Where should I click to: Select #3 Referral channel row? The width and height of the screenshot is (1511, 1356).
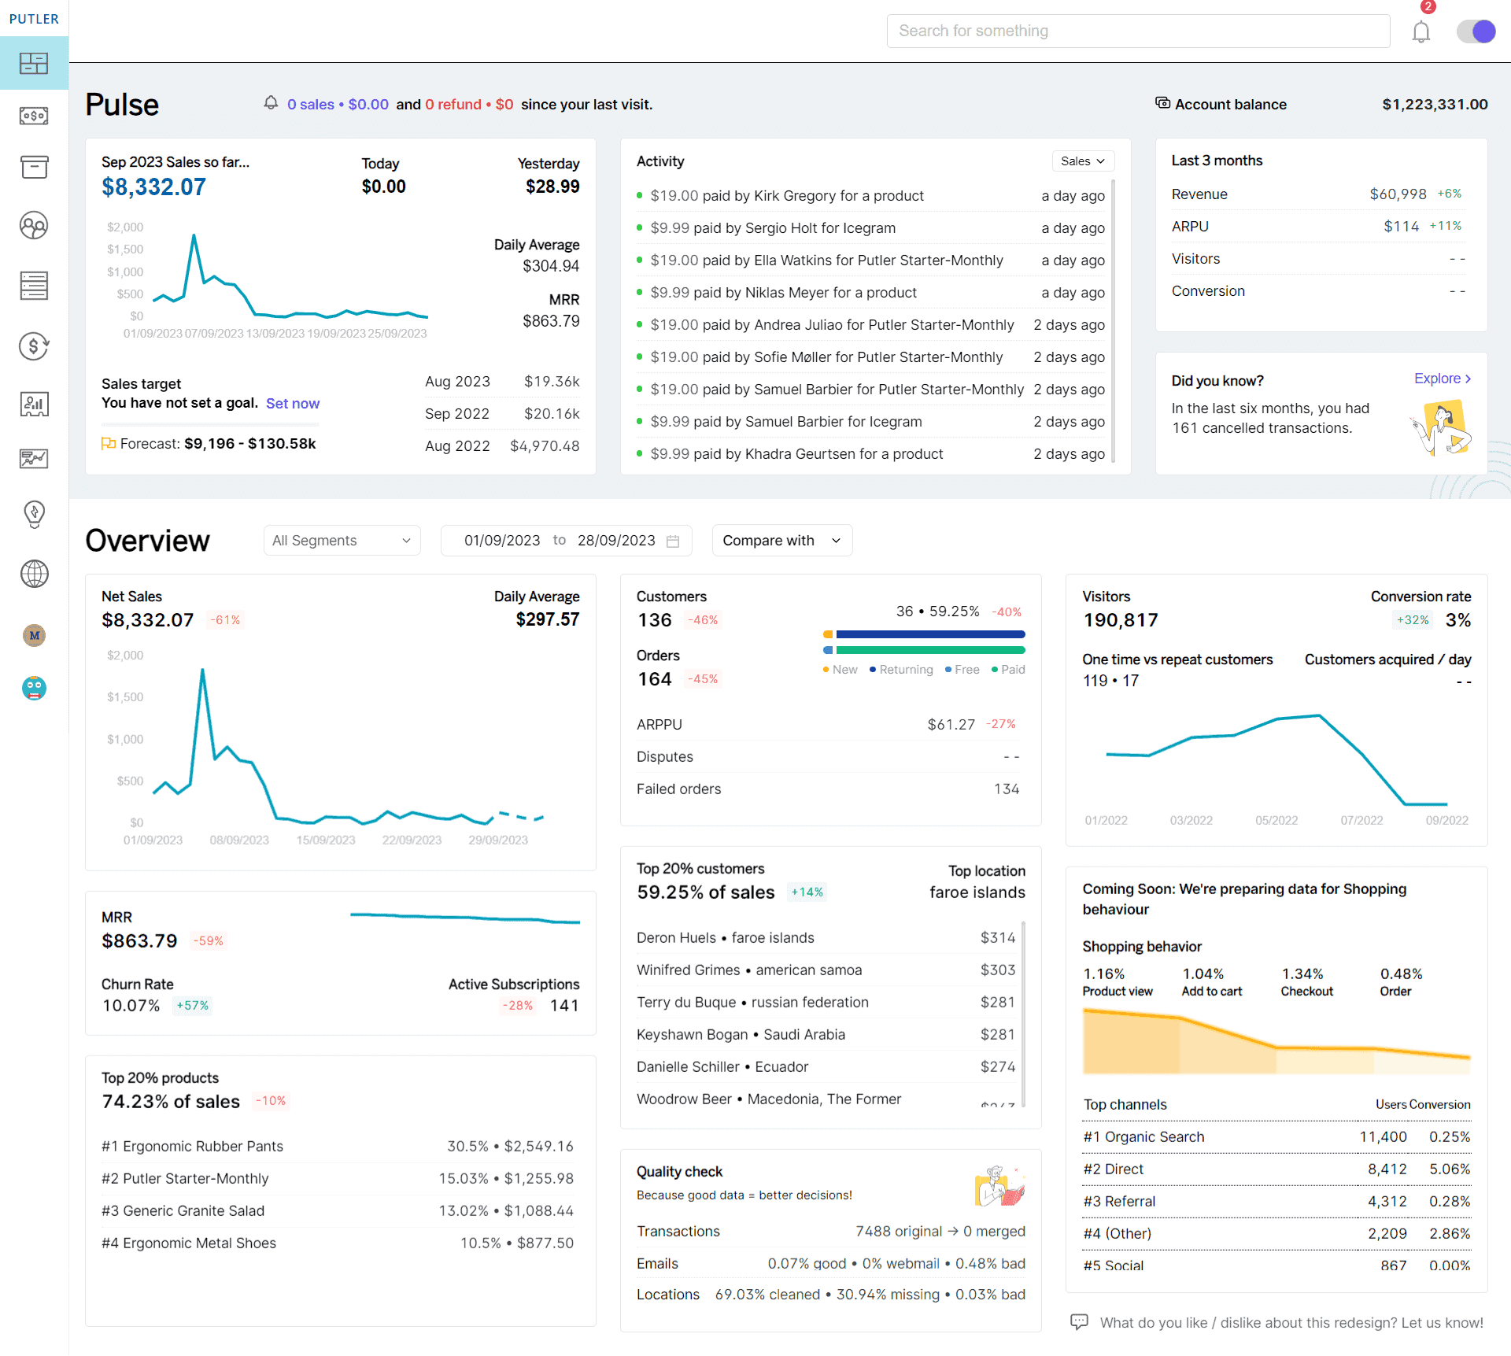coord(1276,1202)
